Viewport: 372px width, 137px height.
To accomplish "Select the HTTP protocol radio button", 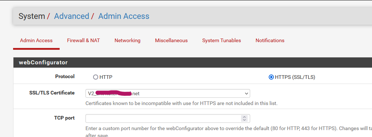I will [x=96, y=77].
